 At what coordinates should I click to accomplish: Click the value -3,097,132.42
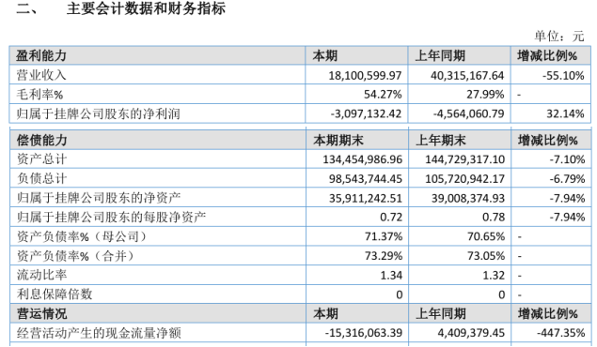(x=366, y=113)
